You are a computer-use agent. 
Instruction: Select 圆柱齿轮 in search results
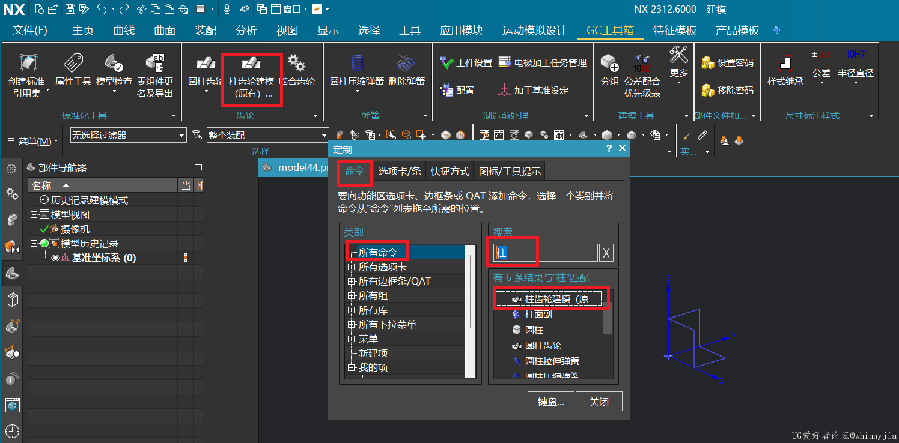click(x=543, y=345)
